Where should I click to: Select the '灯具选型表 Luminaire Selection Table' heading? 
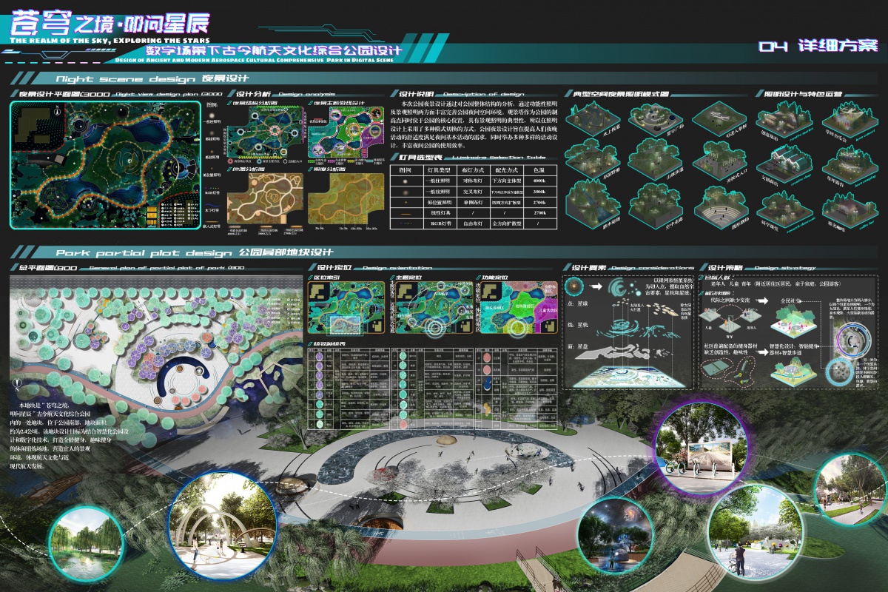(472, 158)
